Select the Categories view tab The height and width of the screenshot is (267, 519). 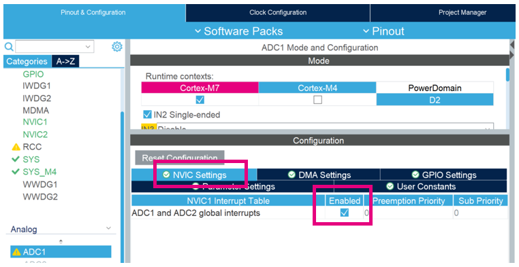(27, 61)
